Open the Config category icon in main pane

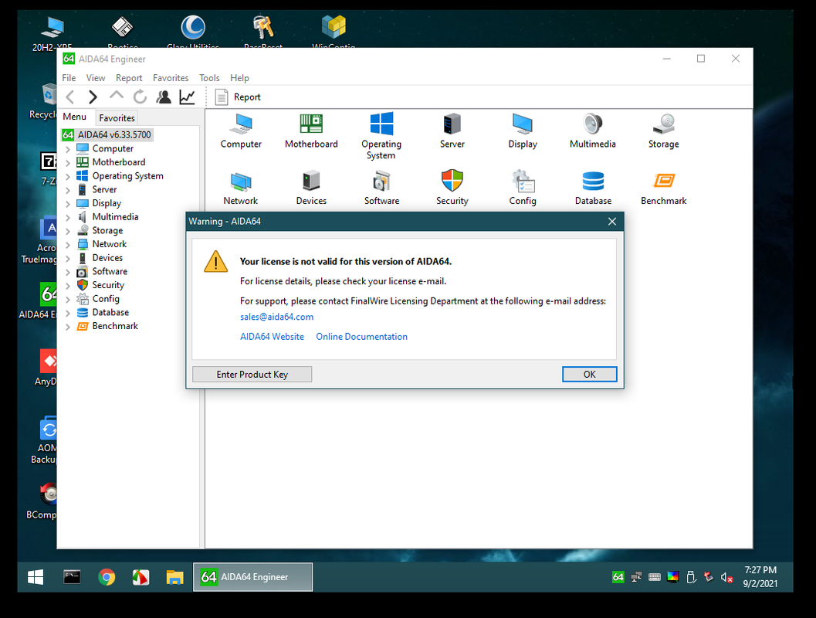523,188
